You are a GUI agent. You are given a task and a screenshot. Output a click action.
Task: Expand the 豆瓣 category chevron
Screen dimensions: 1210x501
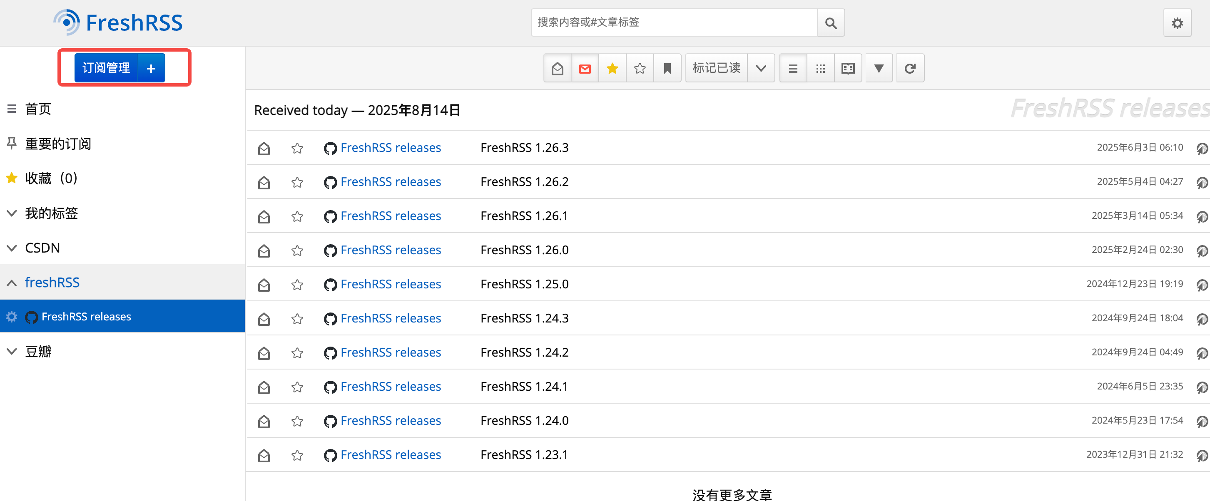pyautogui.click(x=12, y=351)
